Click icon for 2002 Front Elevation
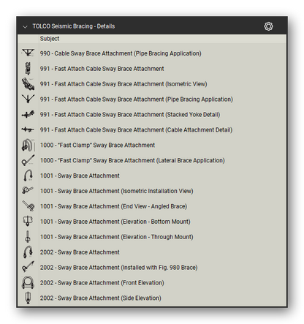Image resolution: width=304 pixels, height=324 pixels. click(28, 282)
